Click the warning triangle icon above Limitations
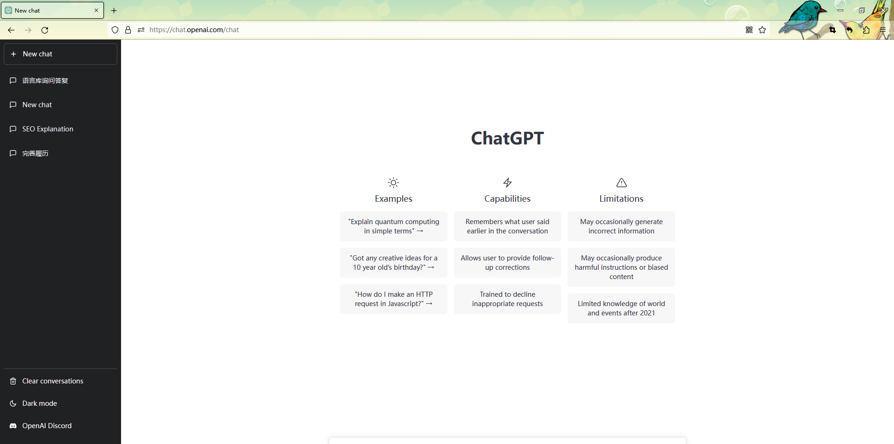Image resolution: width=894 pixels, height=444 pixels. [622, 183]
